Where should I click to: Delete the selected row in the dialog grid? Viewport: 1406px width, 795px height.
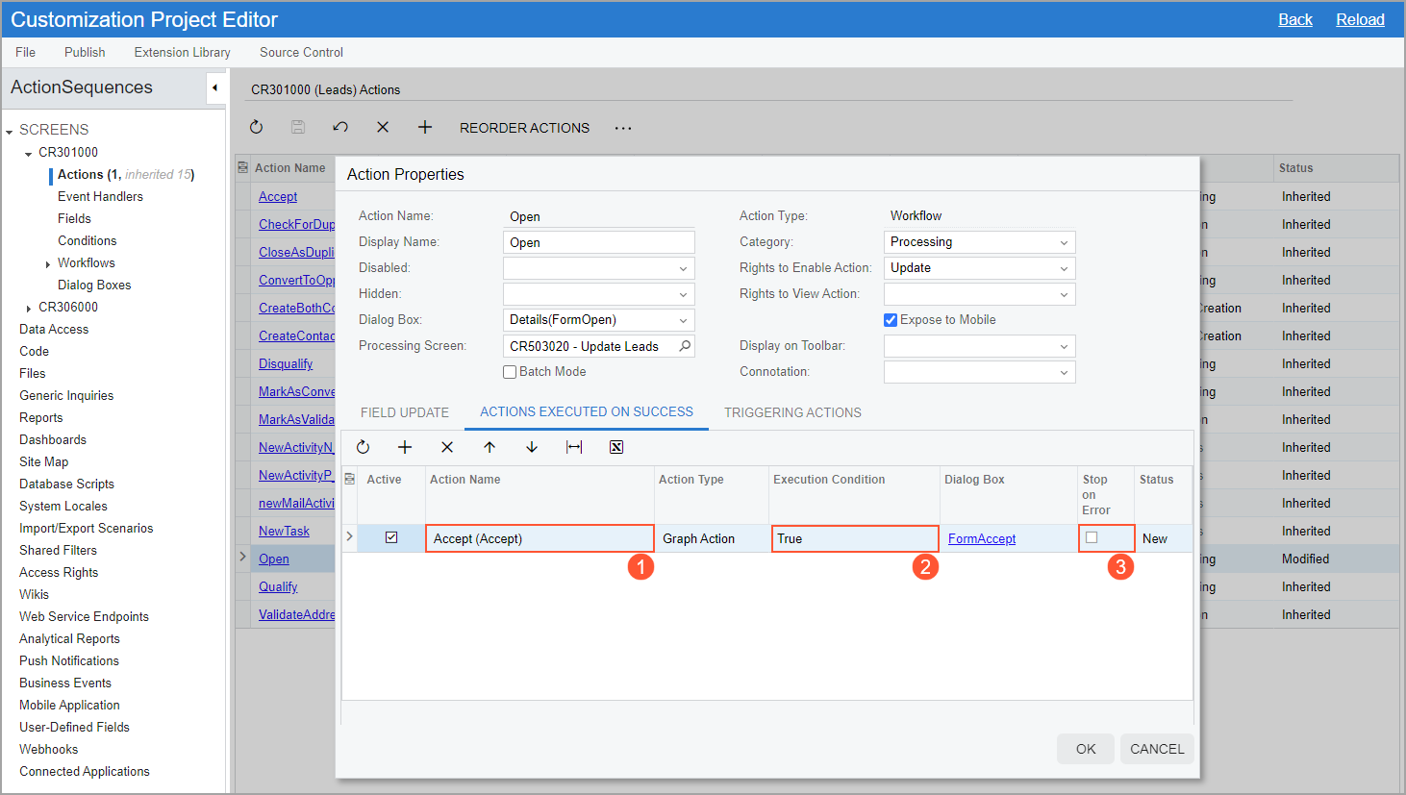click(x=447, y=447)
